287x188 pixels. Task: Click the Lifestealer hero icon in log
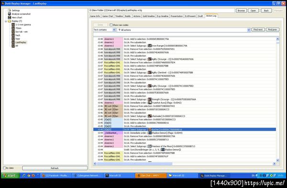(150, 116)
